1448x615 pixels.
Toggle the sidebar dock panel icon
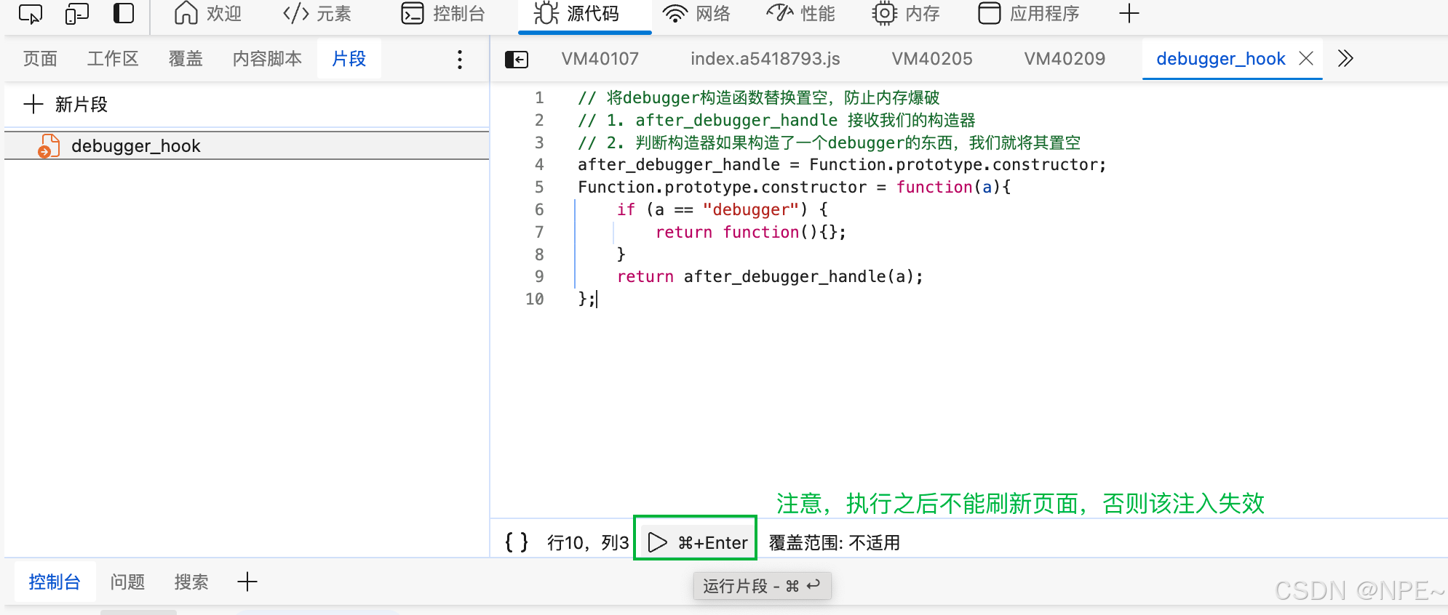coord(124,14)
